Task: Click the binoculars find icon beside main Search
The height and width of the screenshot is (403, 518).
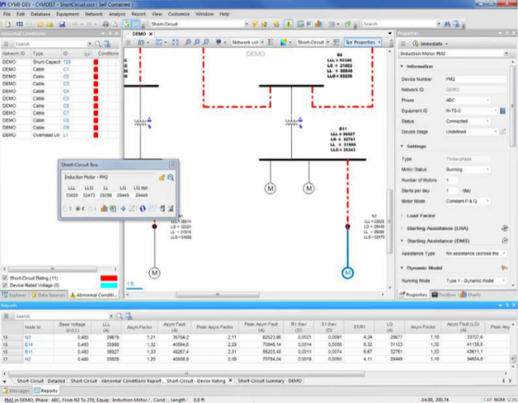Action: (x=447, y=24)
